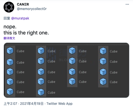Click the third Cube label in fourth column

(114, 72)
